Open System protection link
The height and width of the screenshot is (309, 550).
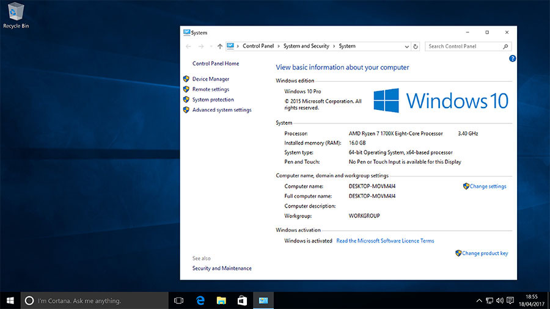point(213,100)
